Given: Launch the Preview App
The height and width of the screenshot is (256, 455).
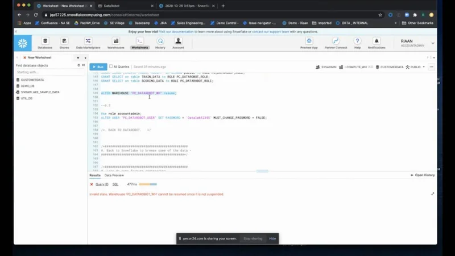Looking at the screenshot, I should pyautogui.click(x=309, y=43).
